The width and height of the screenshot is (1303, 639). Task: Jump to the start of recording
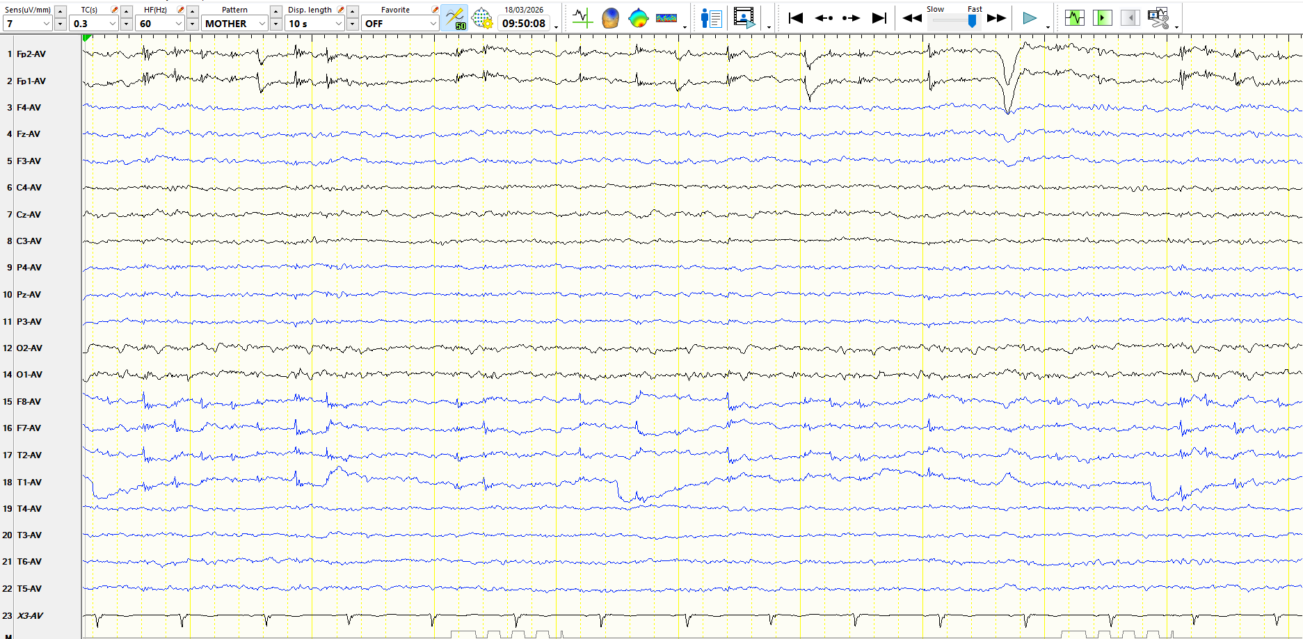pos(796,18)
